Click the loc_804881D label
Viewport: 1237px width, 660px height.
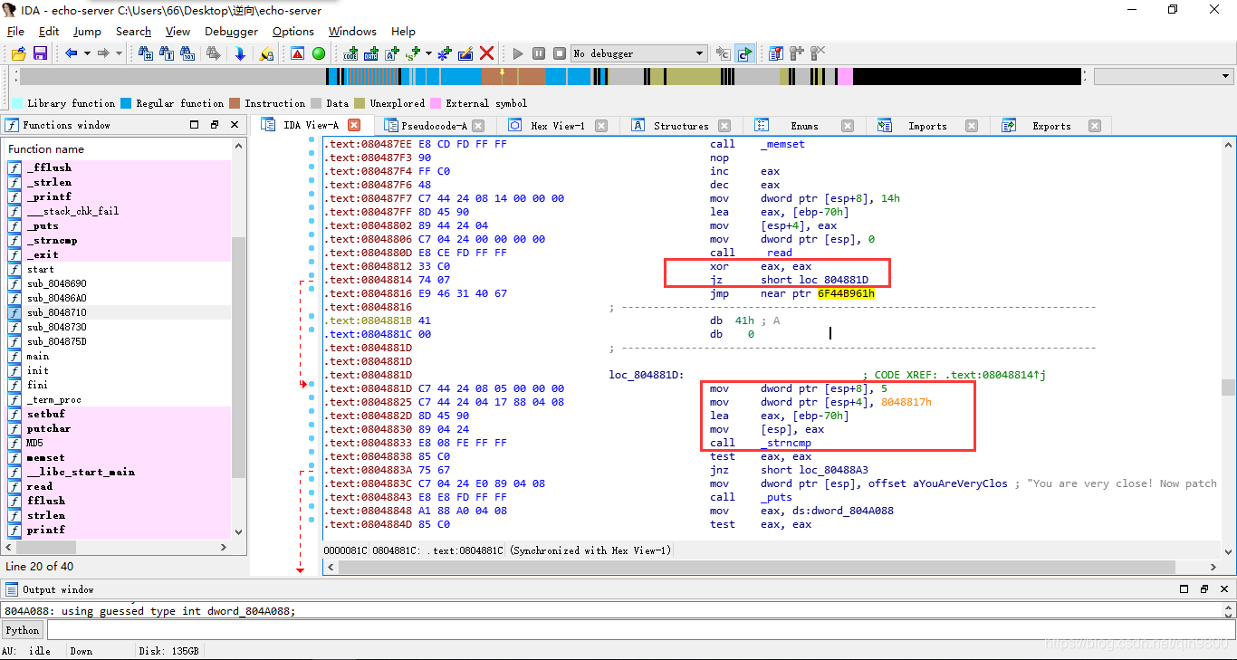646,375
